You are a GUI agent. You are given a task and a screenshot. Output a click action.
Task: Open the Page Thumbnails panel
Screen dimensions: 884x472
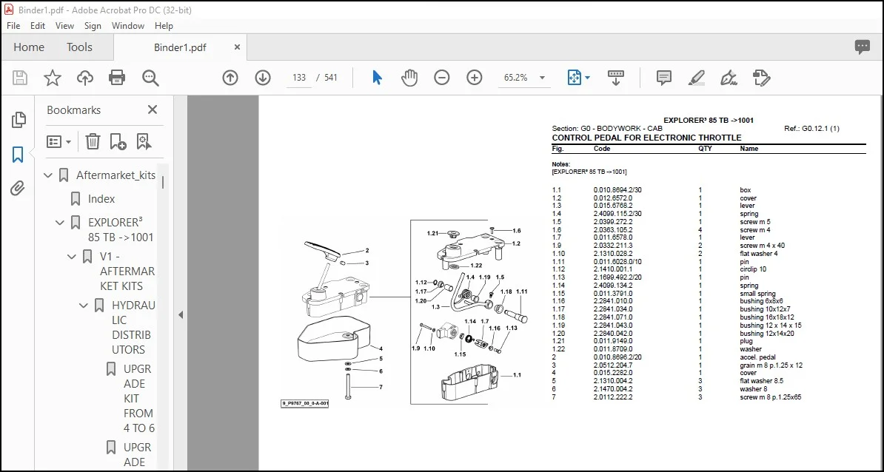coord(19,119)
